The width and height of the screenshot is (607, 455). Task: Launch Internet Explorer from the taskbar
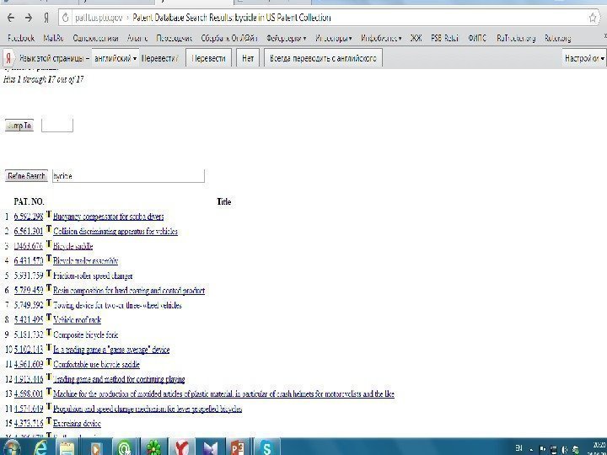pos(40,447)
